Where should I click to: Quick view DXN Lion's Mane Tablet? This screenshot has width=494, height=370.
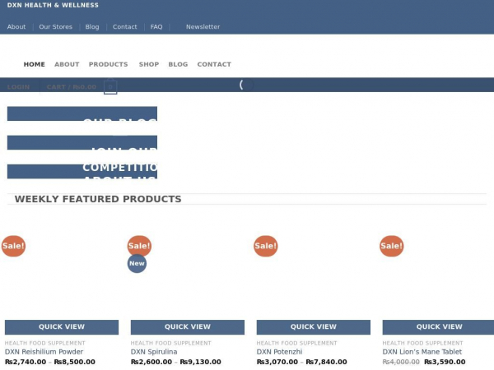438,327
